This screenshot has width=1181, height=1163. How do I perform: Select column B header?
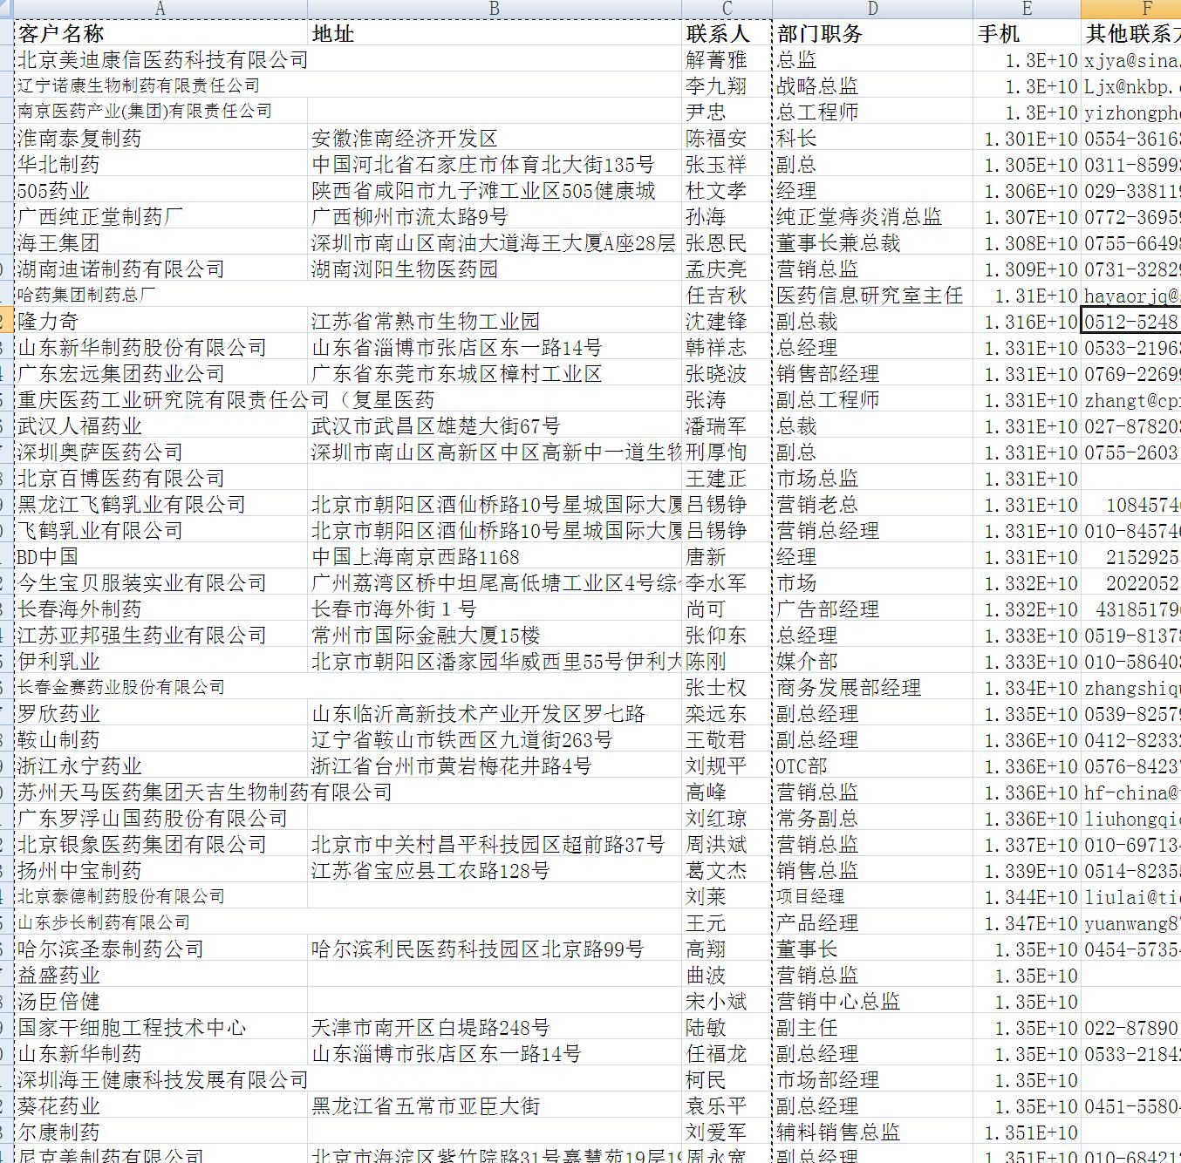[494, 9]
